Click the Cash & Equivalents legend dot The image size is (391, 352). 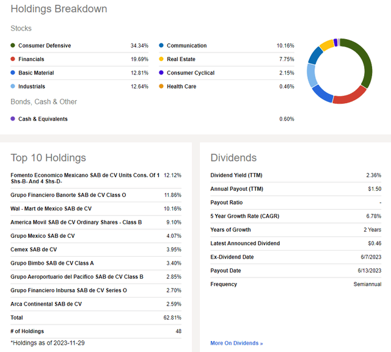pos(13,119)
